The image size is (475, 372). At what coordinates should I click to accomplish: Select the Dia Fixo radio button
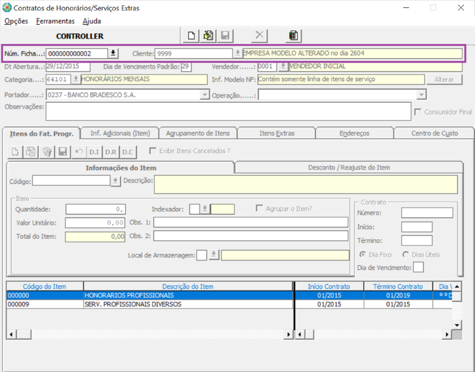[362, 254]
